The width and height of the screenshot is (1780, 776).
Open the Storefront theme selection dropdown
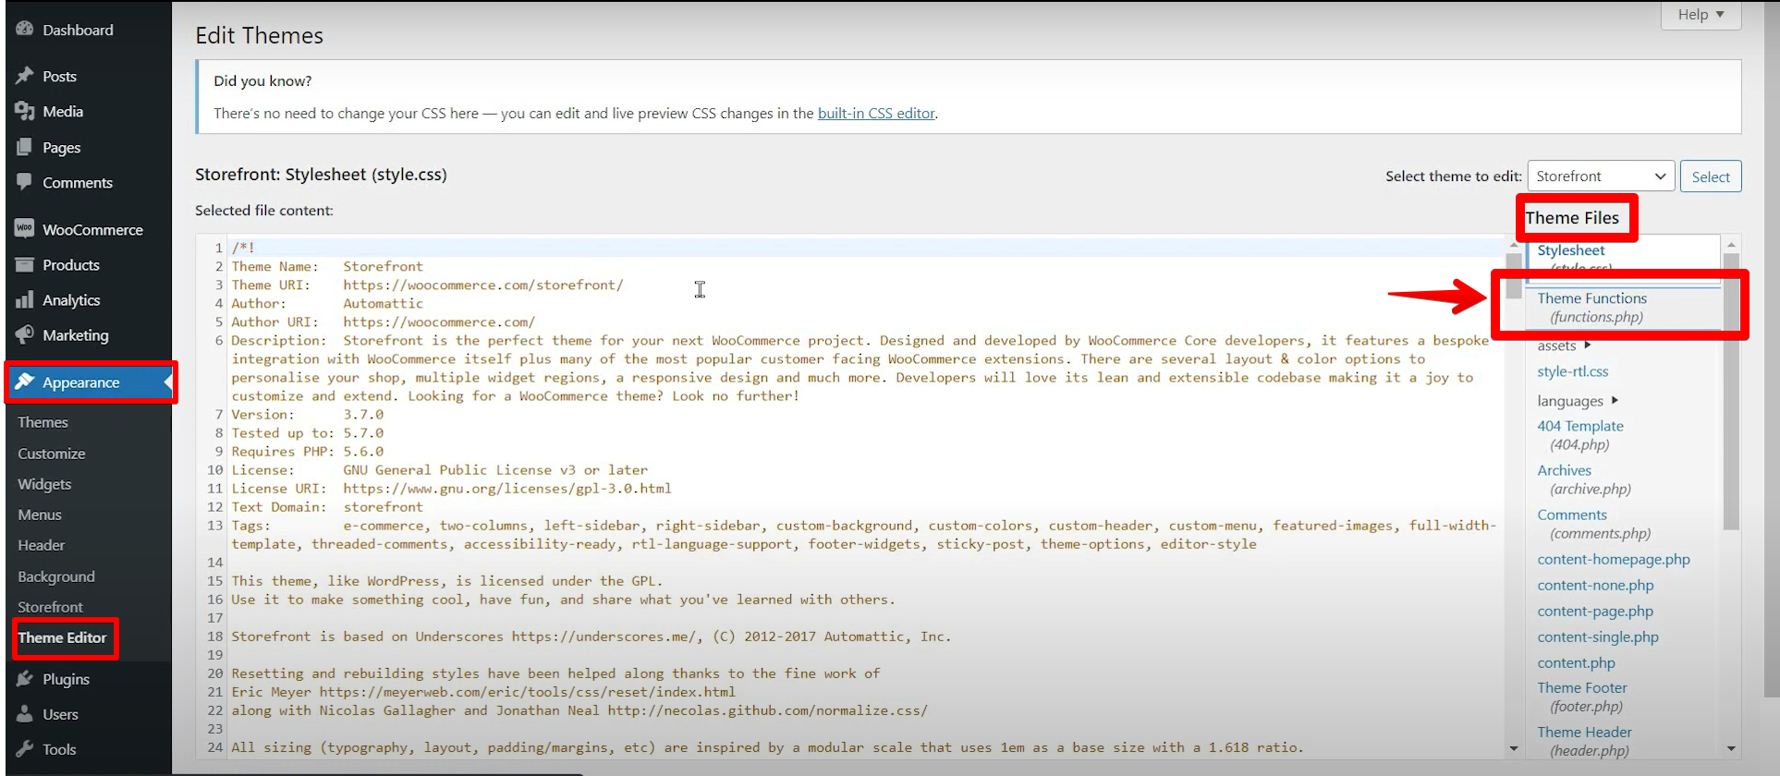[1600, 176]
